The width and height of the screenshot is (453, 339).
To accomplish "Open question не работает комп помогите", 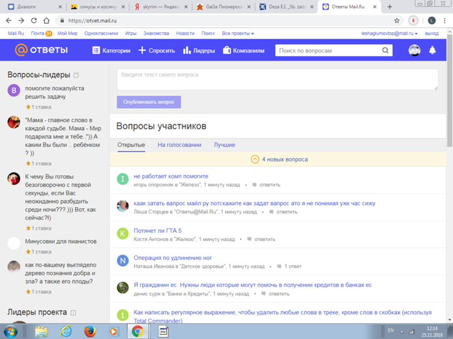I will click(x=171, y=176).
